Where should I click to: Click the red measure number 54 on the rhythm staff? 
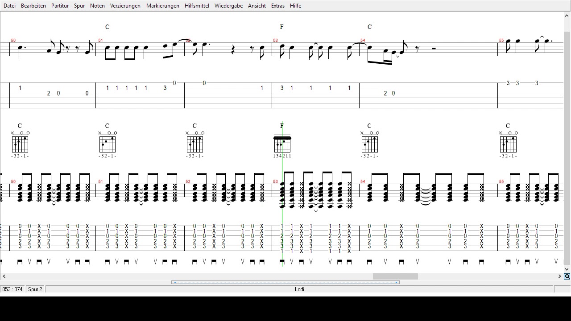click(363, 182)
